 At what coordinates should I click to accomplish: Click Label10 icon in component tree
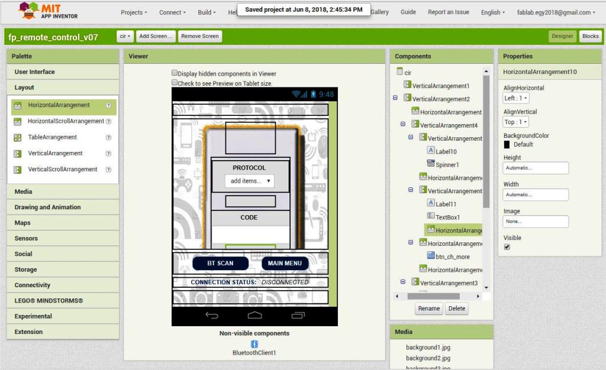point(431,150)
